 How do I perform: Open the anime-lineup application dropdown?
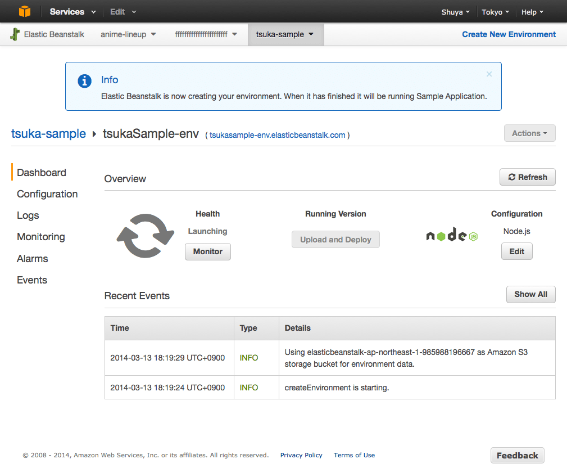click(128, 34)
